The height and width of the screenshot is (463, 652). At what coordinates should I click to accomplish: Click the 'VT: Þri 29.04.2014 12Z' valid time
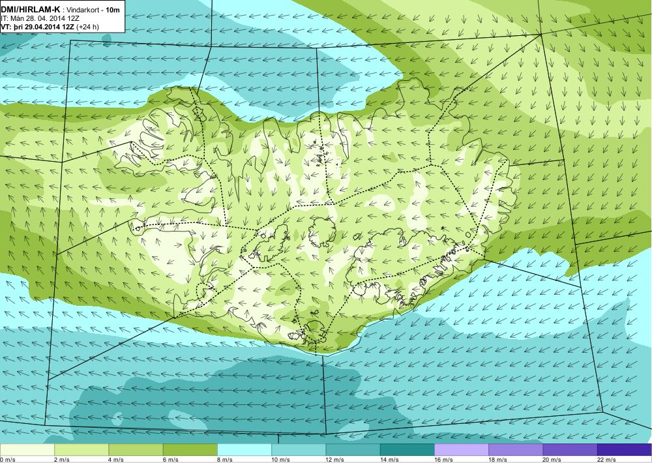coord(38,27)
